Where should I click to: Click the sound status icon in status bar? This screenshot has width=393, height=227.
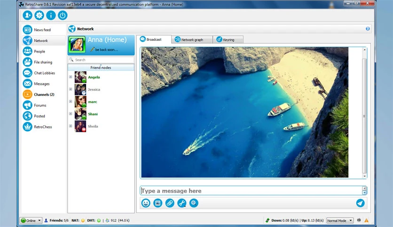pos(359,220)
